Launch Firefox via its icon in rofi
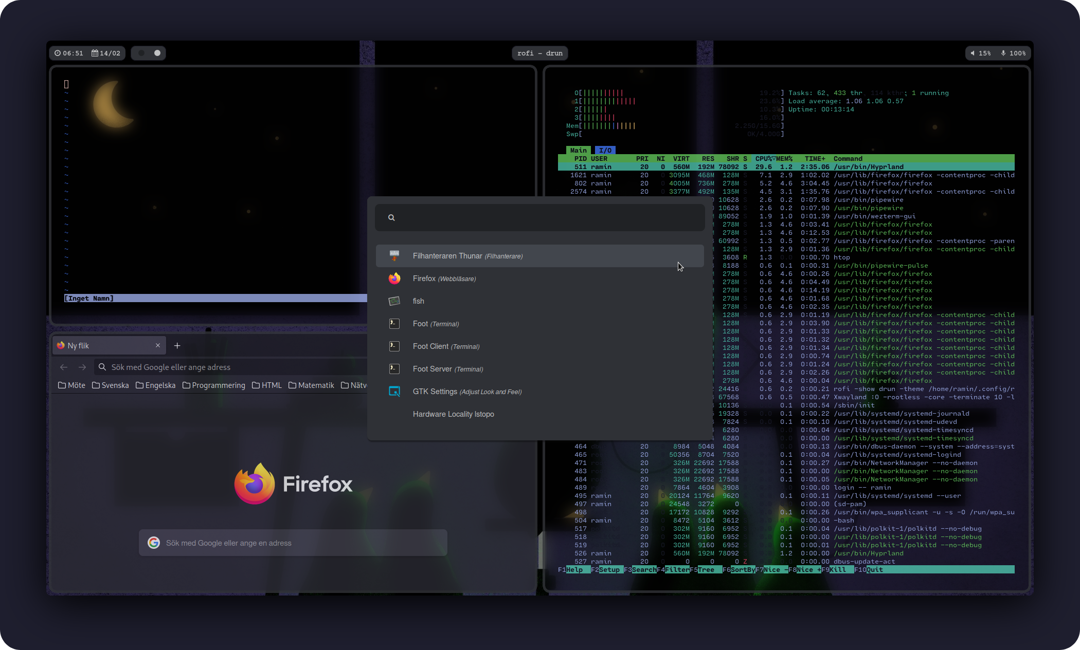The height and width of the screenshot is (650, 1080). 394,278
